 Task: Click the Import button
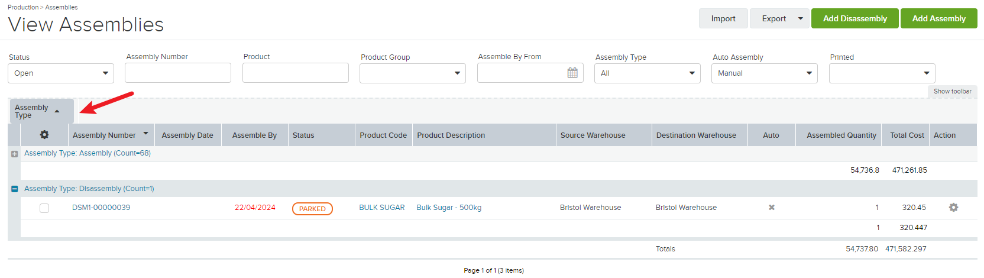pyautogui.click(x=723, y=18)
